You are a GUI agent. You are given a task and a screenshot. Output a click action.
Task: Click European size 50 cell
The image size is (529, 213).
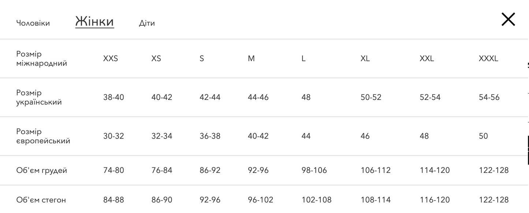(x=483, y=136)
